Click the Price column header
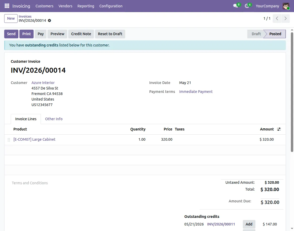Screen dimensions: 294x231 tap(168, 129)
